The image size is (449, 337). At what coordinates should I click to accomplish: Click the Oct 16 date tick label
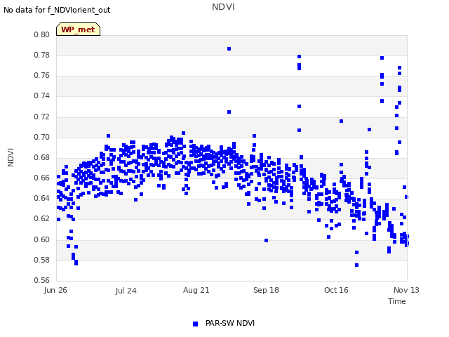336,290
